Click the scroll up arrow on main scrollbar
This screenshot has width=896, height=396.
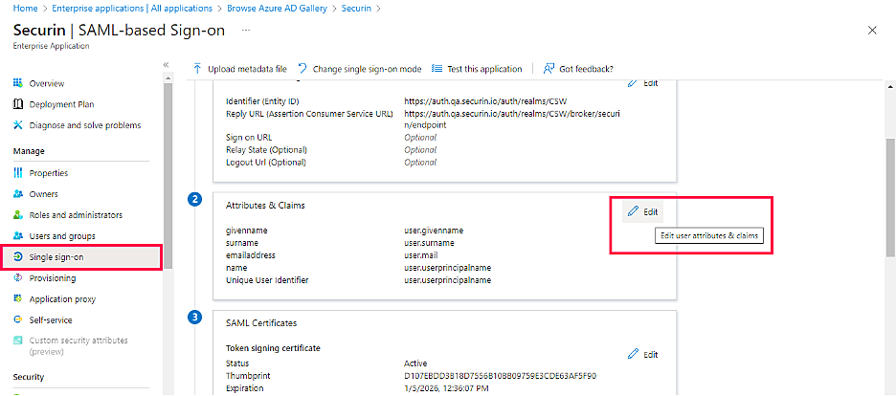890,86
